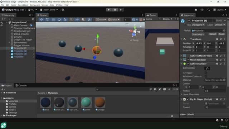Select Projectile (2) in the Hierarchy
The width and height of the screenshot is (229, 129).
point(20,51)
